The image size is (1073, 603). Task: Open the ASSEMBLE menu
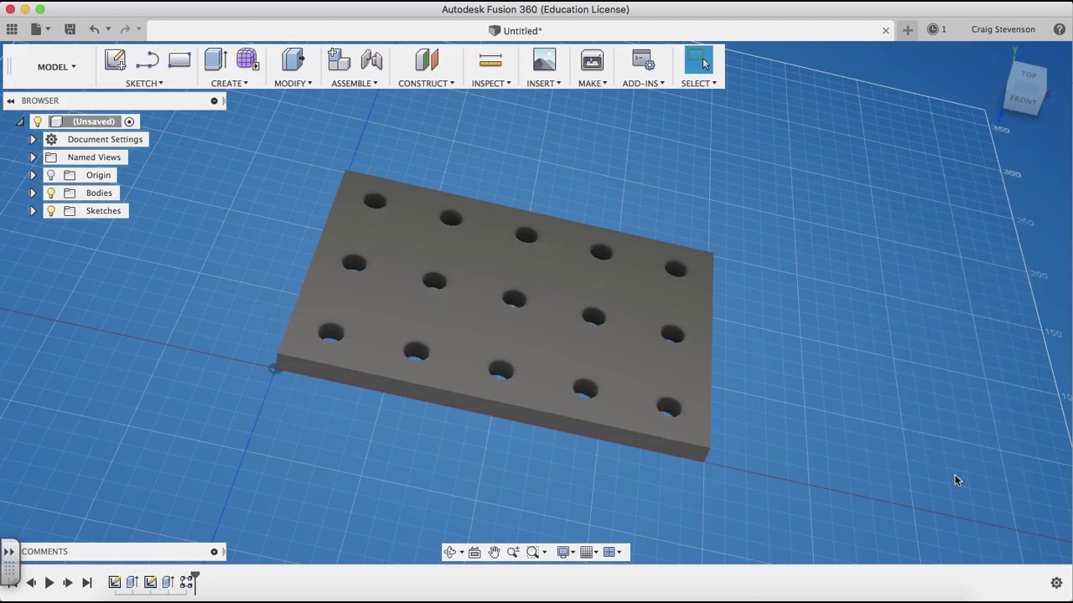354,84
